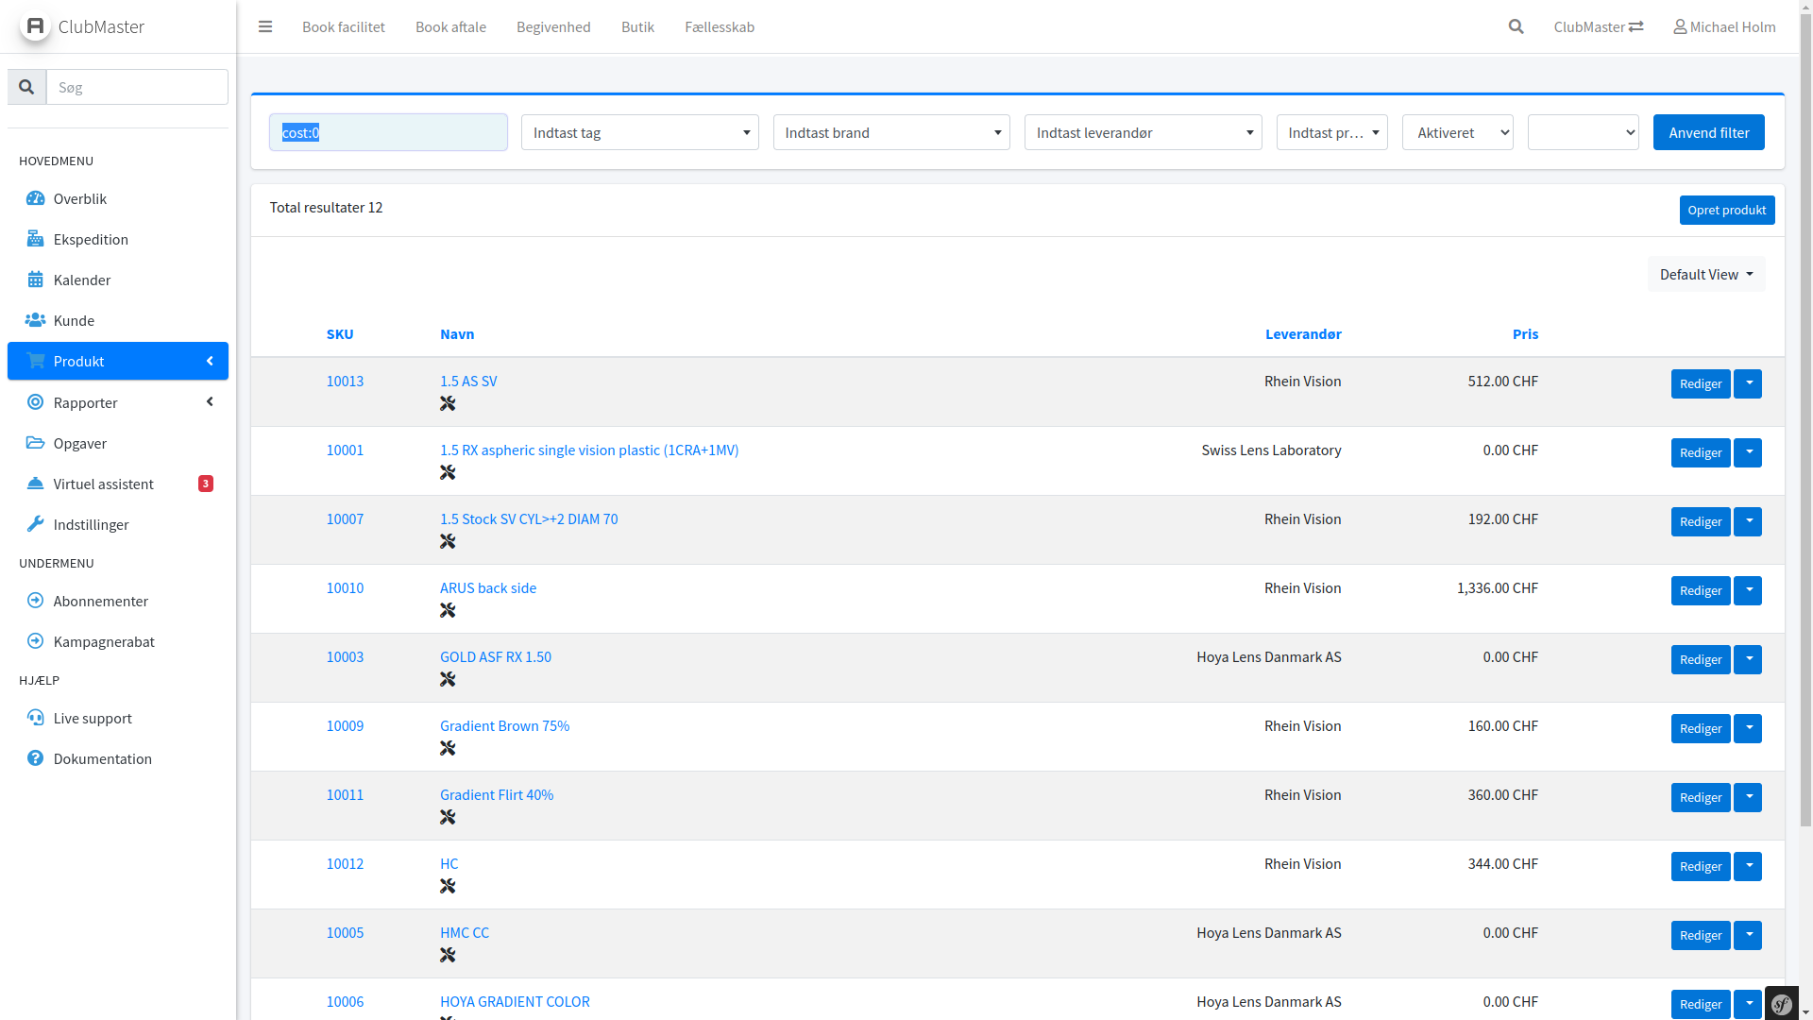
Task: Open the Indtast tag dropdown
Action: pyautogui.click(x=639, y=132)
